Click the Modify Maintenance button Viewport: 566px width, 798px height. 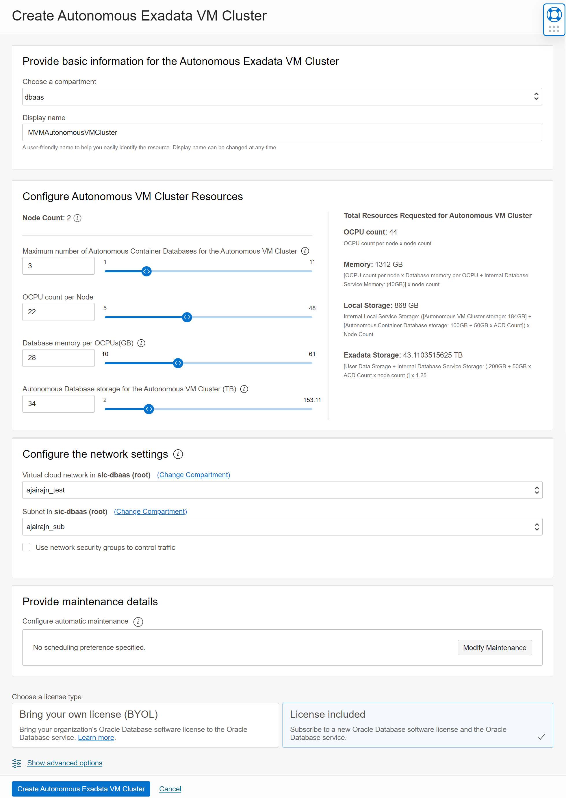point(495,648)
